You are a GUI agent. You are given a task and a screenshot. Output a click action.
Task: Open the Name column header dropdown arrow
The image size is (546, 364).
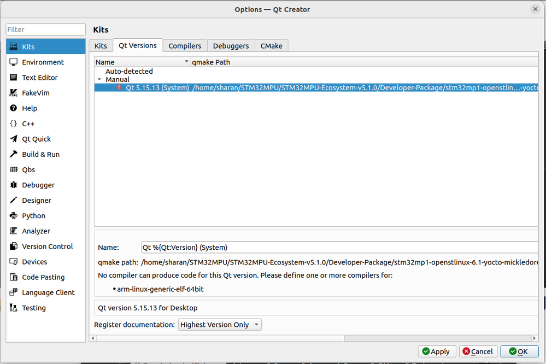click(x=186, y=62)
